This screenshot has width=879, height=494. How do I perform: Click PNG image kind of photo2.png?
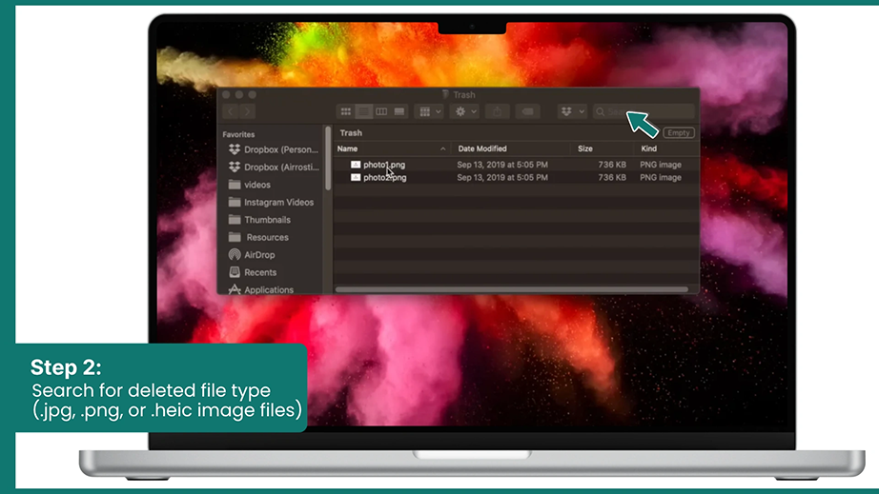661,177
